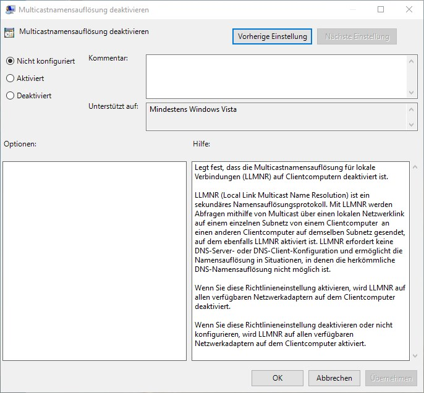424x393 pixels.
Task: Click the up arrow in 'Unterstützt auf' box
Action: pos(412,109)
